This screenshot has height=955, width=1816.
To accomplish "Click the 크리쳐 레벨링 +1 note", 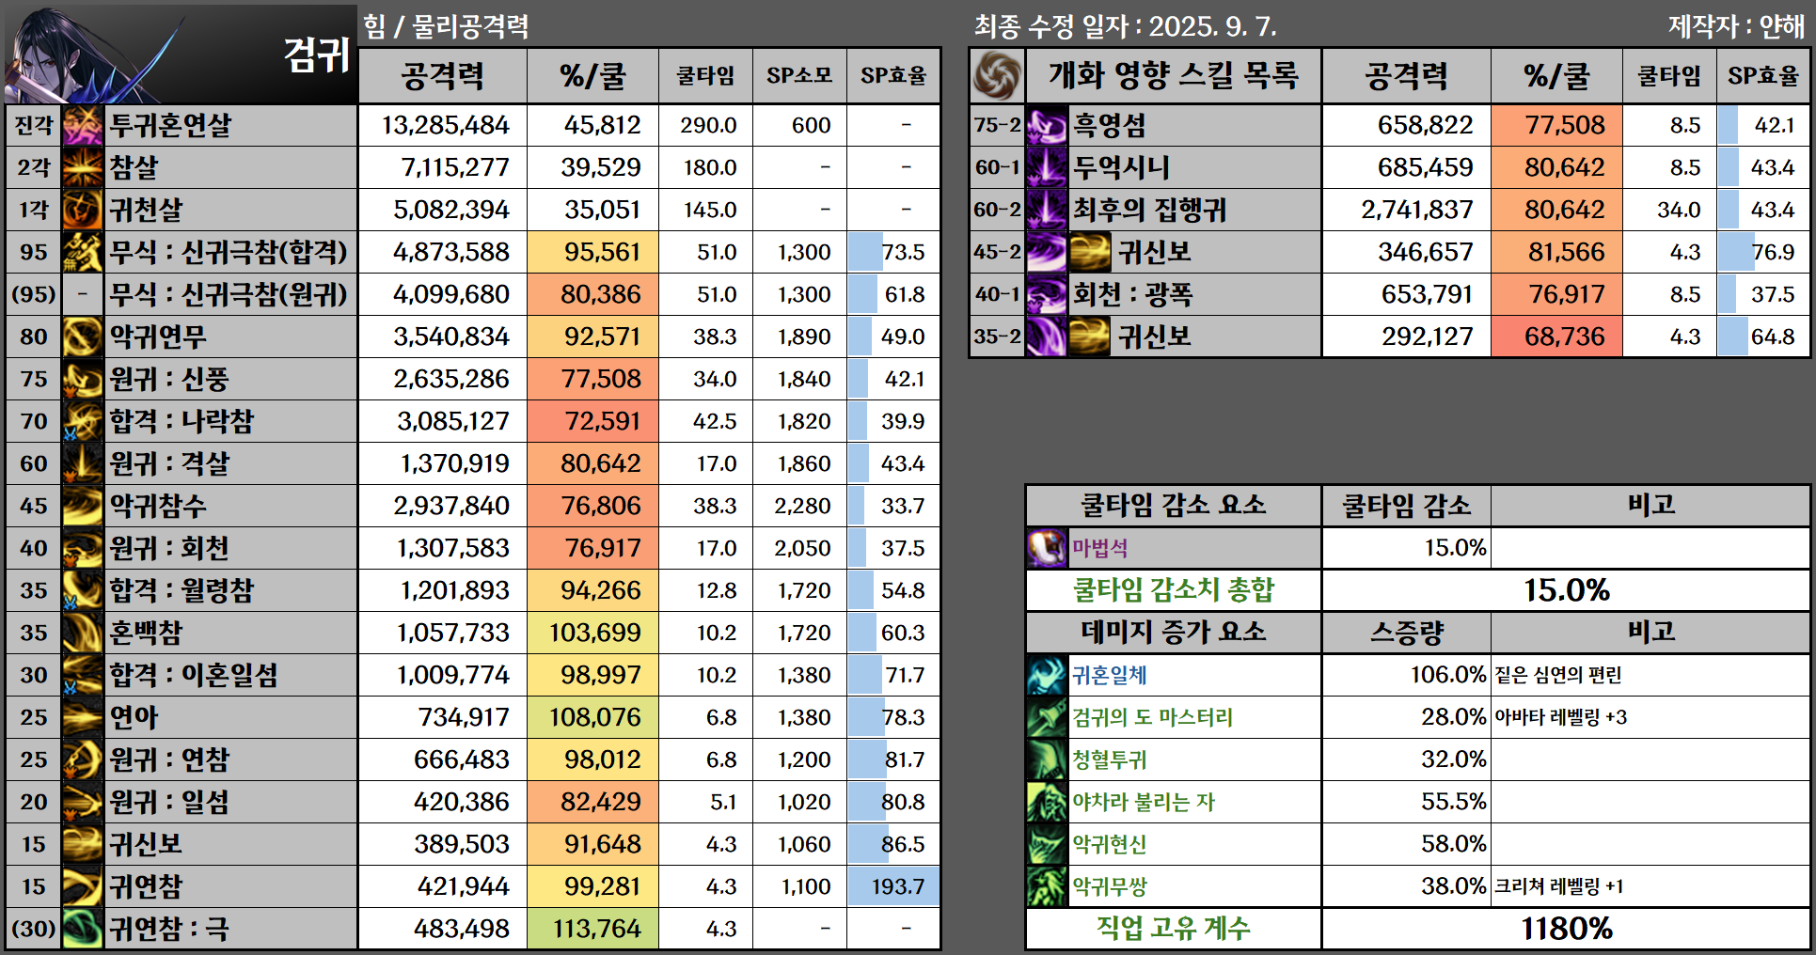I will [1559, 886].
